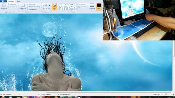The width and height of the screenshot is (175, 98).
Task: Expand the Вставить paste options arrow
Action: [4, 10]
